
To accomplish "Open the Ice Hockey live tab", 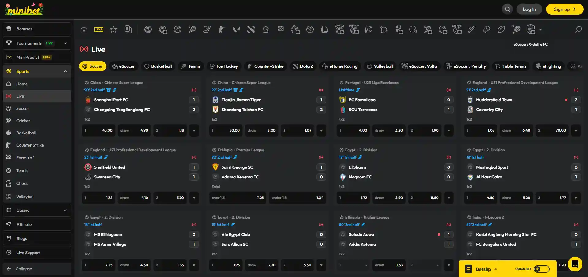I will 224,66.
